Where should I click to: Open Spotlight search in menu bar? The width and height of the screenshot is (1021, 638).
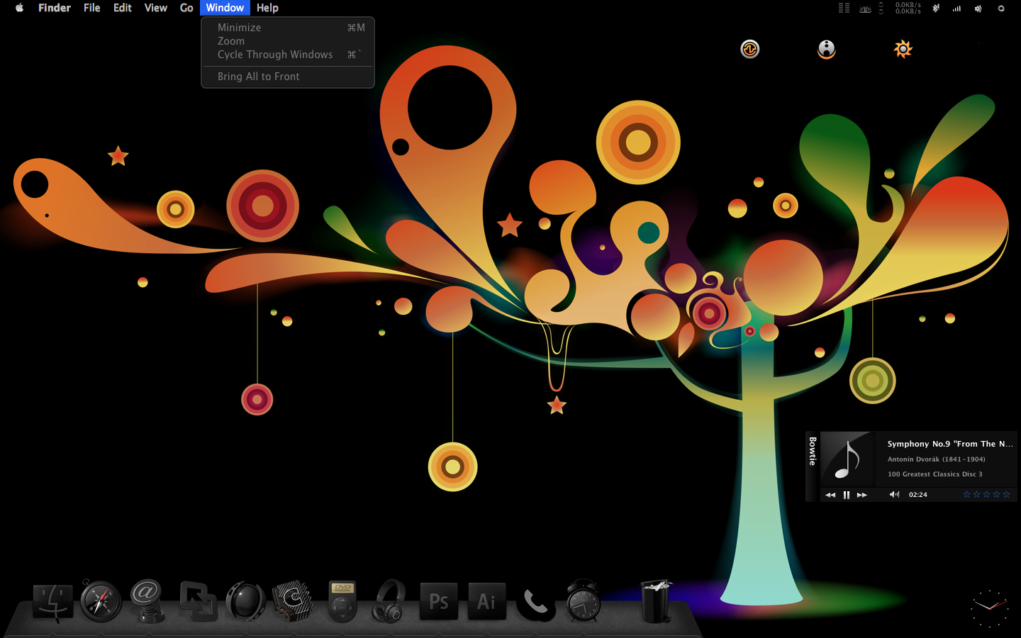[1001, 9]
